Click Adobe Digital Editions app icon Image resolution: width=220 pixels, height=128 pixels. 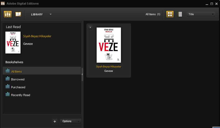3,4
